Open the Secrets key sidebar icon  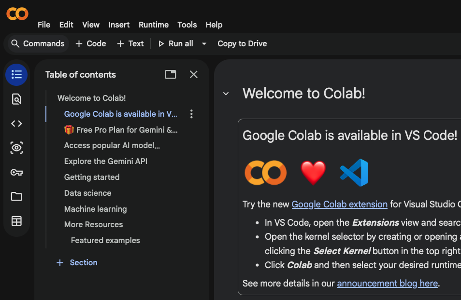16,172
